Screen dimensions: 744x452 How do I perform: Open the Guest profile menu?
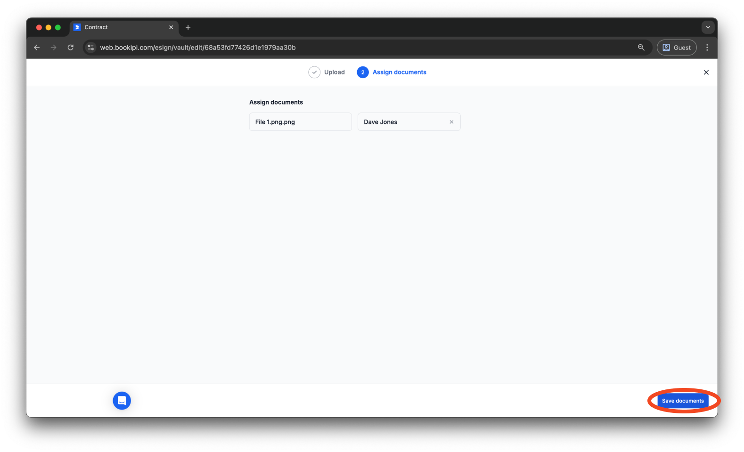click(677, 48)
